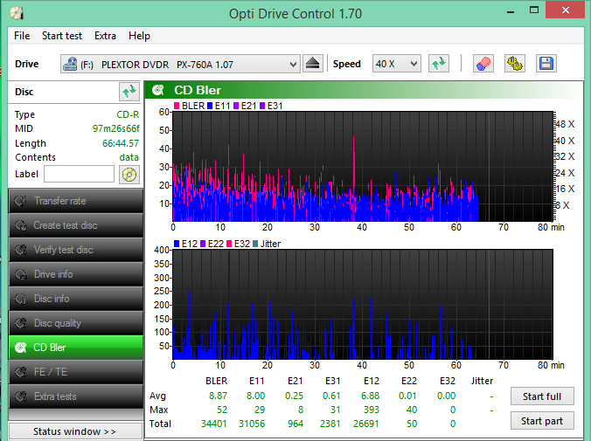The width and height of the screenshot is (591, 441).
Task: Click the teal Jitter legend swatch
Action: point(255,244)
